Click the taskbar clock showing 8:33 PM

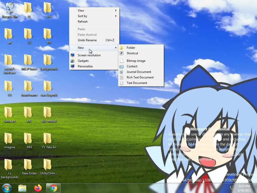(x=244, y=188)
